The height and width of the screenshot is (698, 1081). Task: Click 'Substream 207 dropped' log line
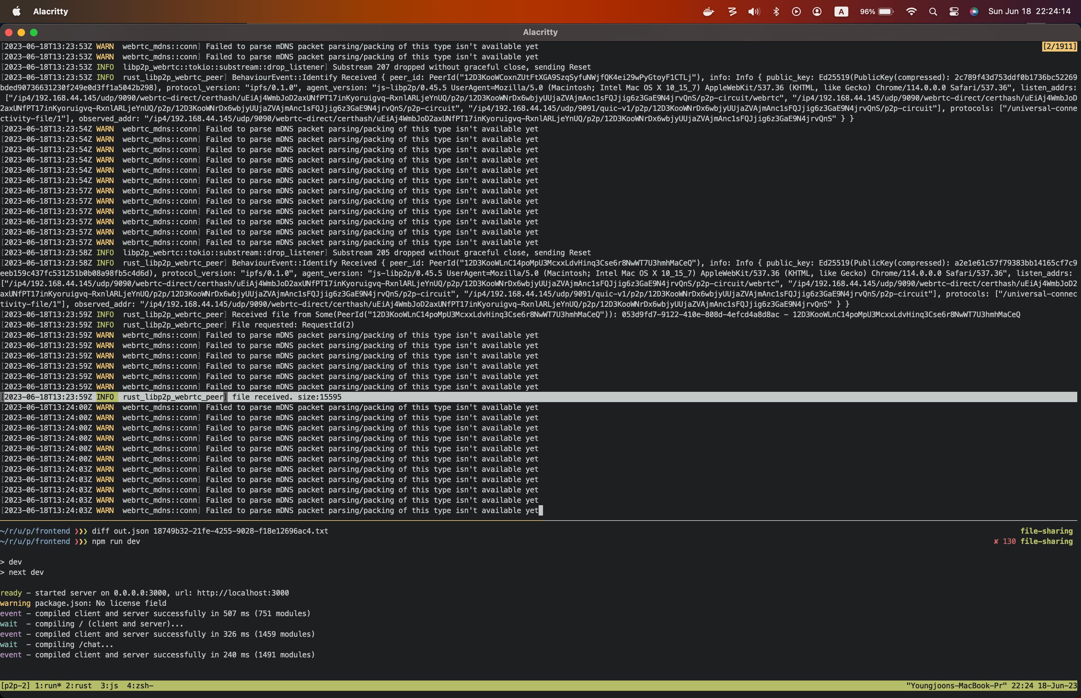pos(296,67)
